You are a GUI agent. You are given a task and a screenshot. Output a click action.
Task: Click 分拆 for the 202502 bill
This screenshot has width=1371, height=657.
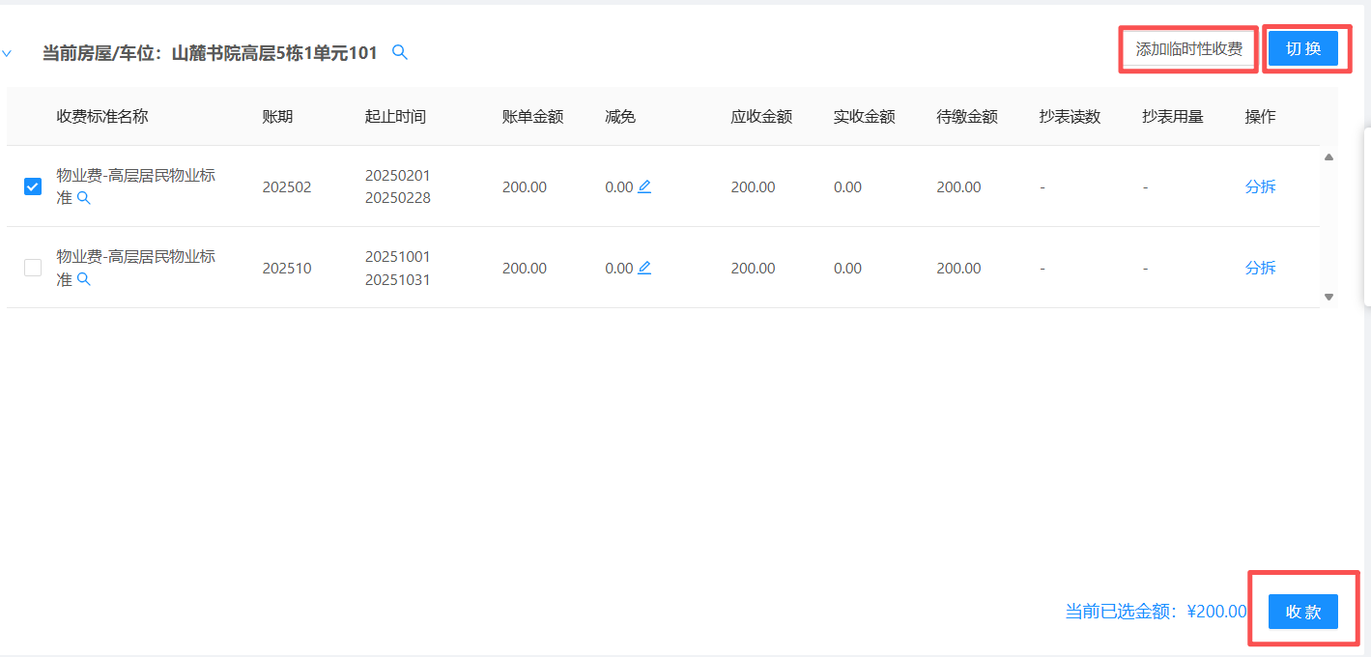click(x=1260, y=187)
